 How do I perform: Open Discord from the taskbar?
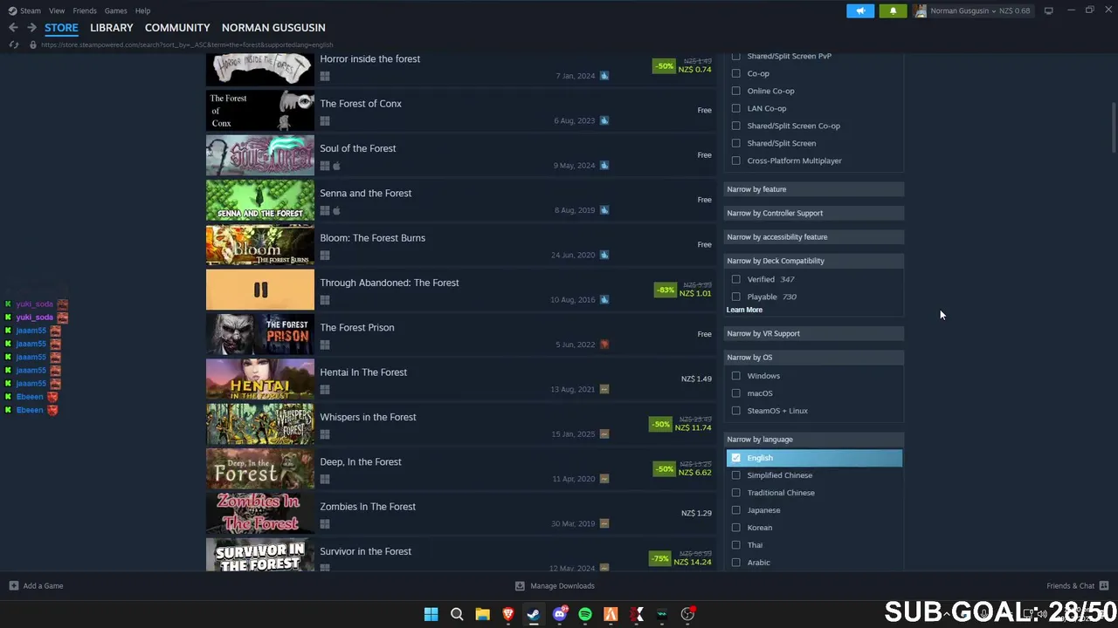click(560, 614)
